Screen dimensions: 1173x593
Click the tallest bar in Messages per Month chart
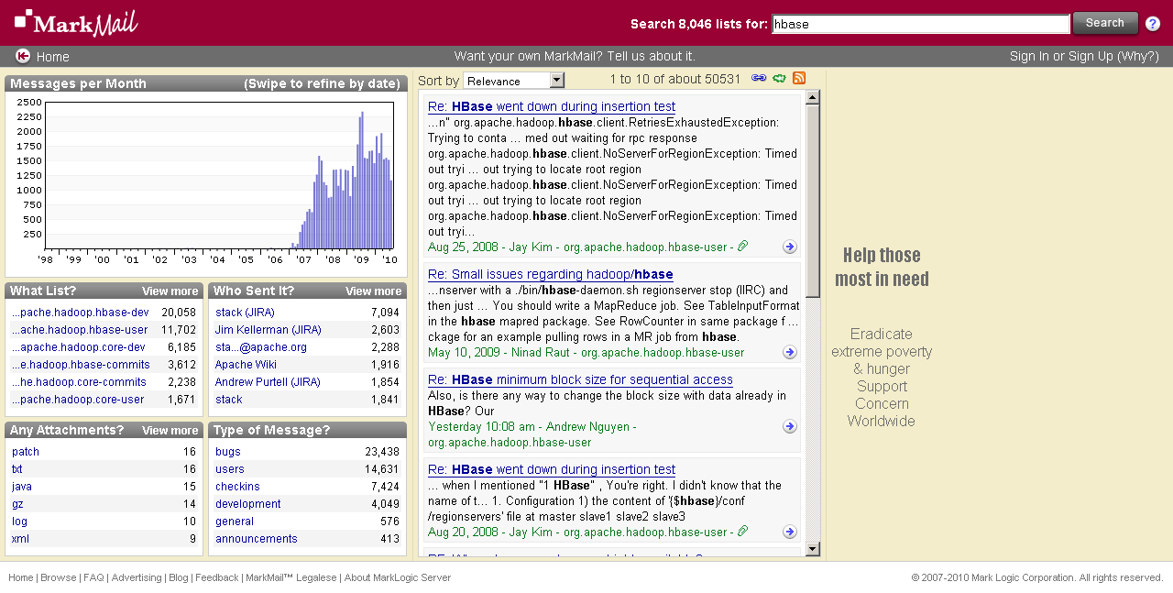(x=362, y=181)
